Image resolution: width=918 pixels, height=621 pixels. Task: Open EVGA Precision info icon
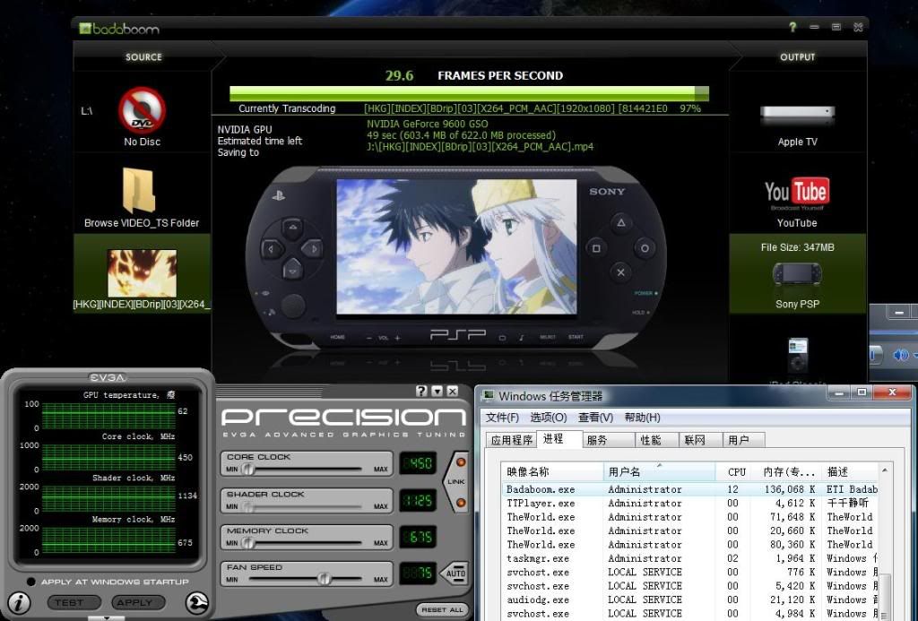coord(18,603)
